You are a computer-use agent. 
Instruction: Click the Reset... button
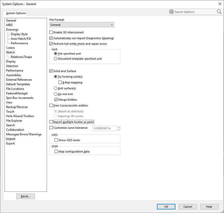coord(25,196)
